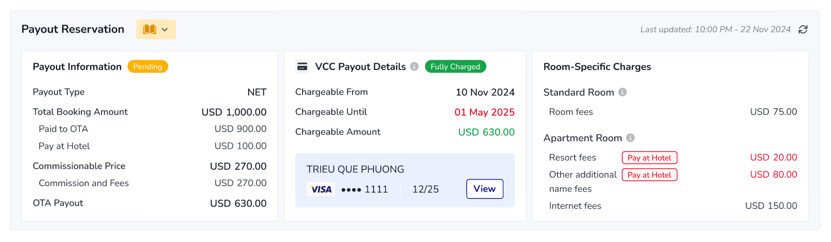
Task: Click the cardholder name TRIEU QUE PHUONG
Action: [x=355, y=169]
